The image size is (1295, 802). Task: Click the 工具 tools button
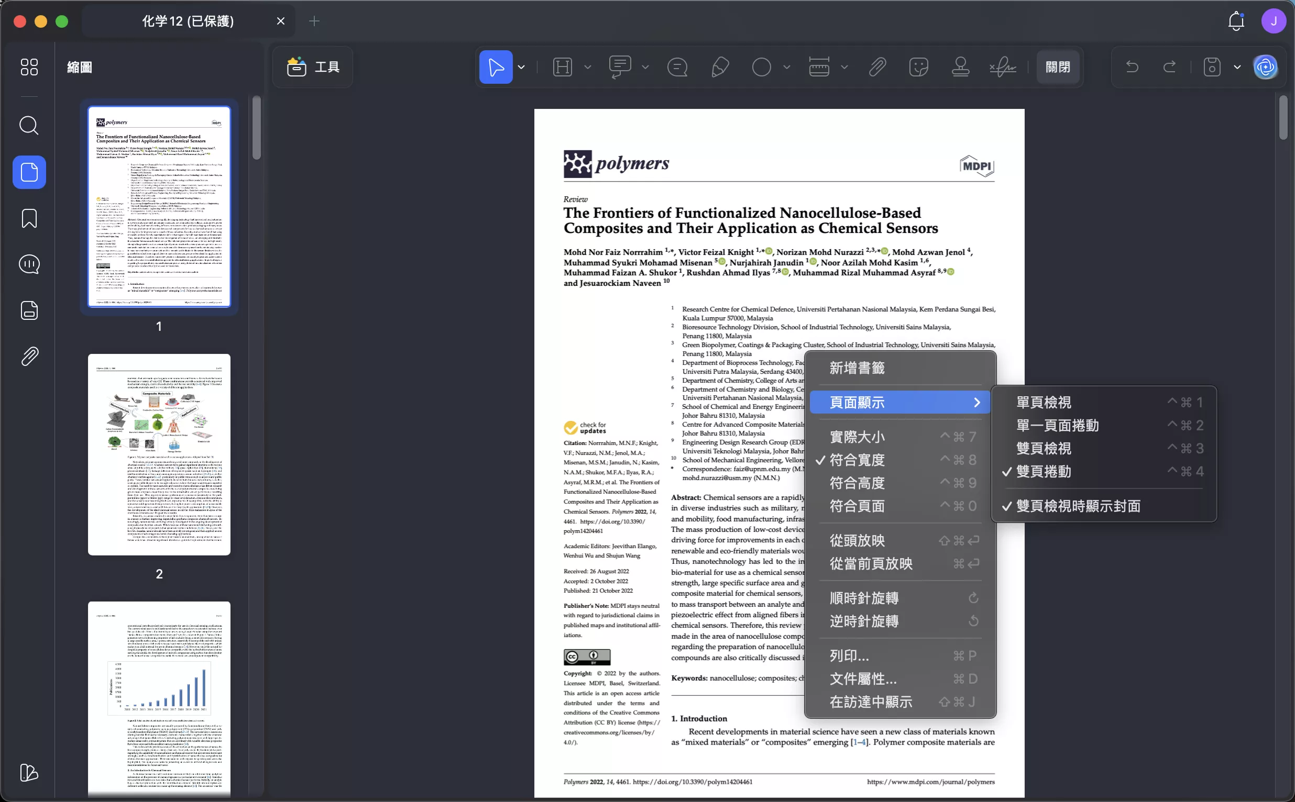(313, 67)
